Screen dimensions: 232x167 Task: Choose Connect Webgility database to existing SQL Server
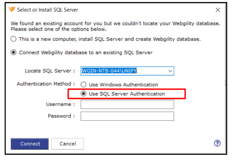(14, 52)
